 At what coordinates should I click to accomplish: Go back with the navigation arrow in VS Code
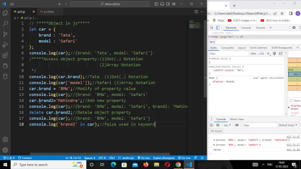[60, 4]
